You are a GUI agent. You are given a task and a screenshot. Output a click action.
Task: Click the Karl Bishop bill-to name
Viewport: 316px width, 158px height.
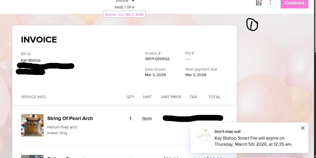tap(31, 60)
